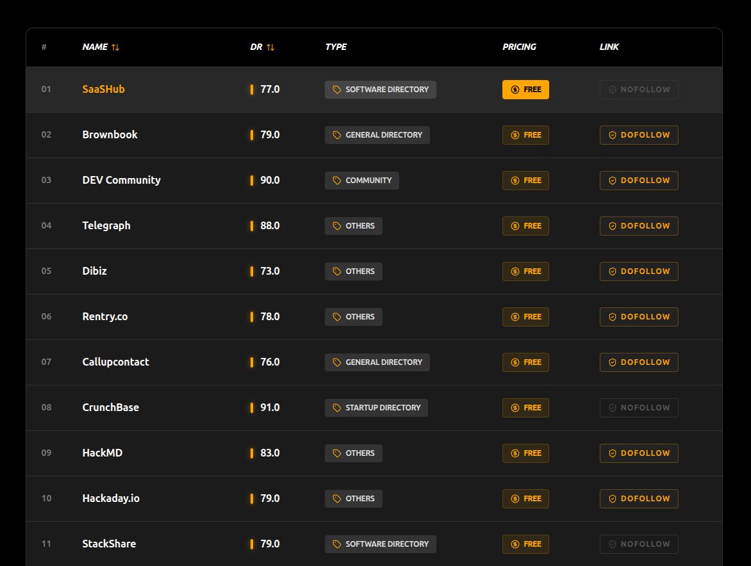Viewport: 751px width, 566px height.
Task: Open the Telegraph entry
Action: [106, 225]
